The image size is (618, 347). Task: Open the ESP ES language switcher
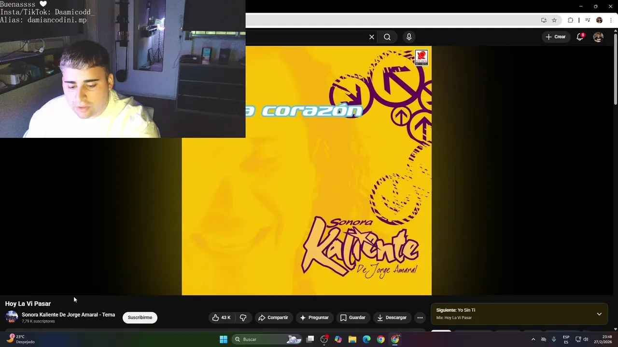click(566, 339)
